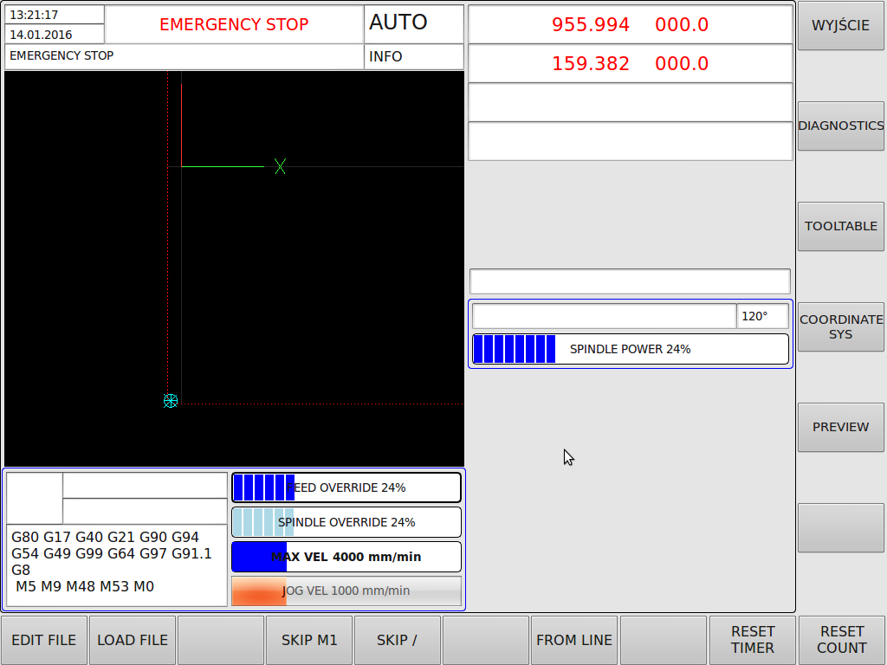Click the LOAD FILE button
887x665 pixels.
(133, 640)
